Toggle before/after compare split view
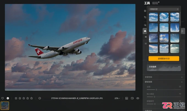This screenshot has width=187, height=111. coord(132,98)
